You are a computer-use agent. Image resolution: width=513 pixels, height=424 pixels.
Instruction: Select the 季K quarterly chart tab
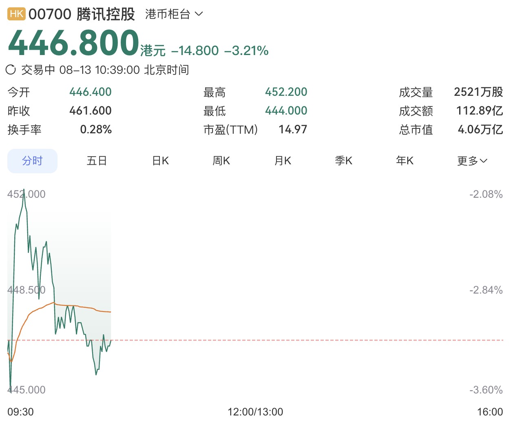[344, 161]
